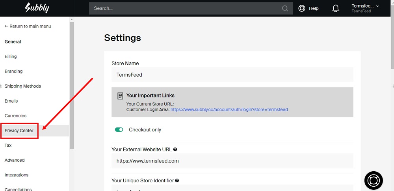Open Shipping Methods settings

tap(22, 86)
